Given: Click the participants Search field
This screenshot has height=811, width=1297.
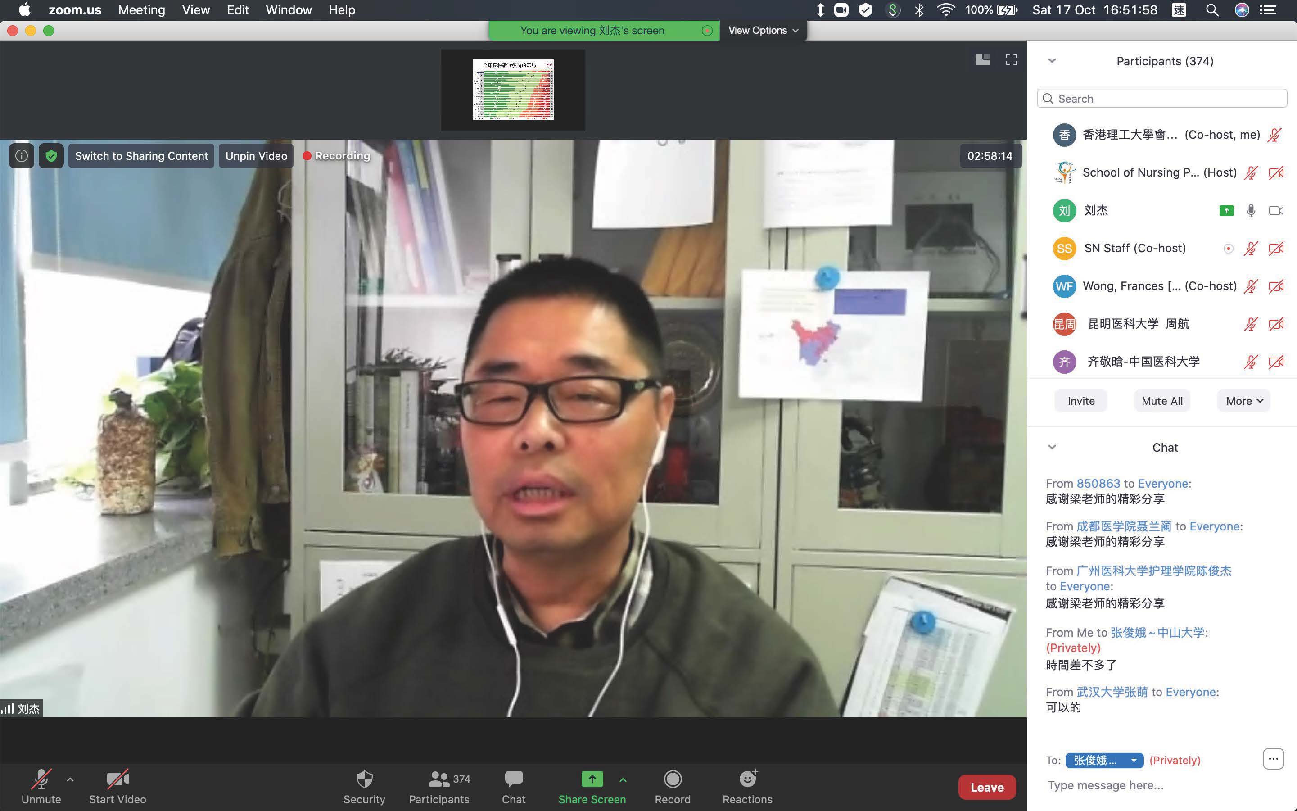Looking at the screenshot, I should tap(1162, 99).
